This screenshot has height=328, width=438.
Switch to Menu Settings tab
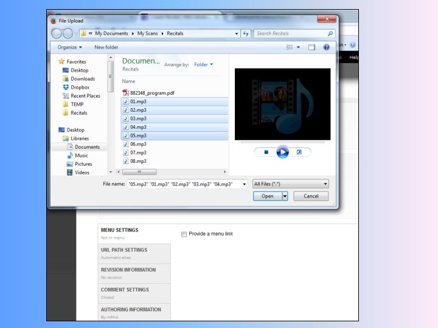(x=134, y=234)
